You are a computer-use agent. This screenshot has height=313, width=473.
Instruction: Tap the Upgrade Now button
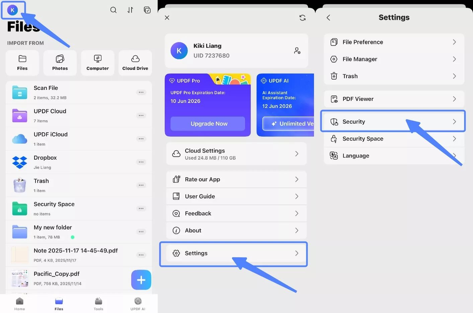tap(208, 124)
